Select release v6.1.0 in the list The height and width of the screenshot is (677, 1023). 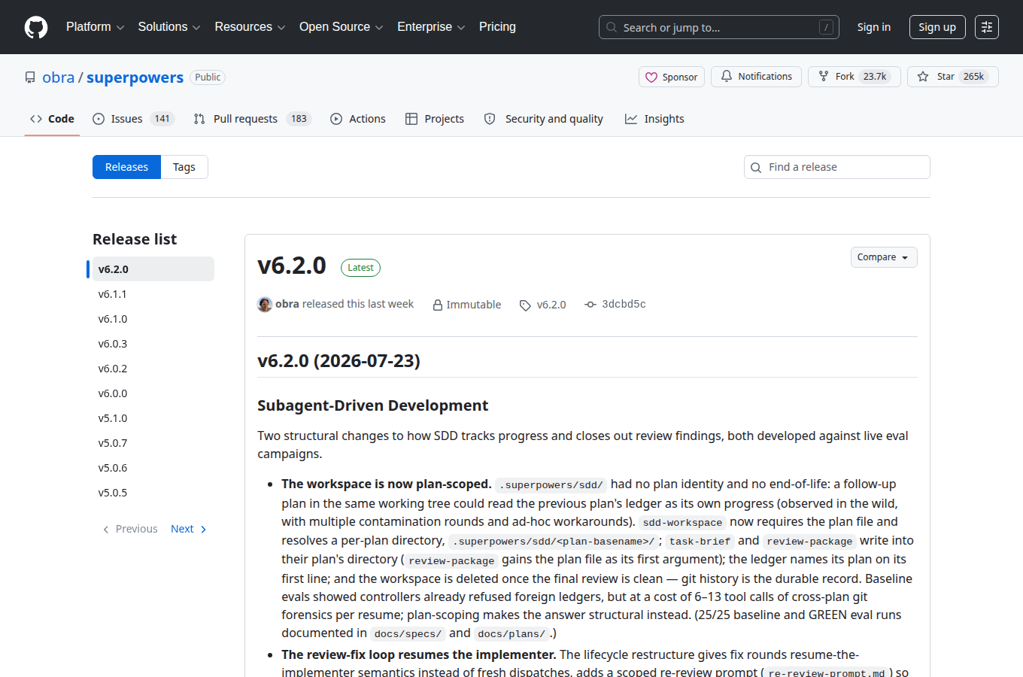[x=153, y=319]
